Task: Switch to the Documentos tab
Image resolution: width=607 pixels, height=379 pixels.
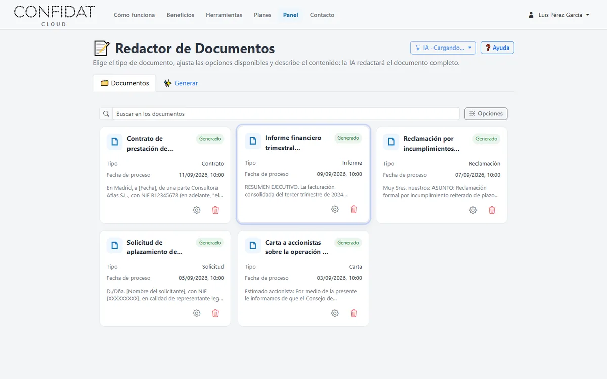Action: tap(124, 83)
